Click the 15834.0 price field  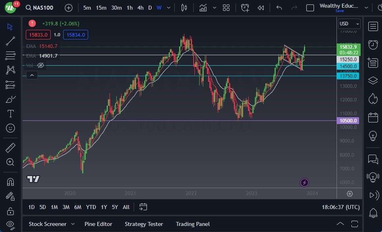[x=76, y=35]
